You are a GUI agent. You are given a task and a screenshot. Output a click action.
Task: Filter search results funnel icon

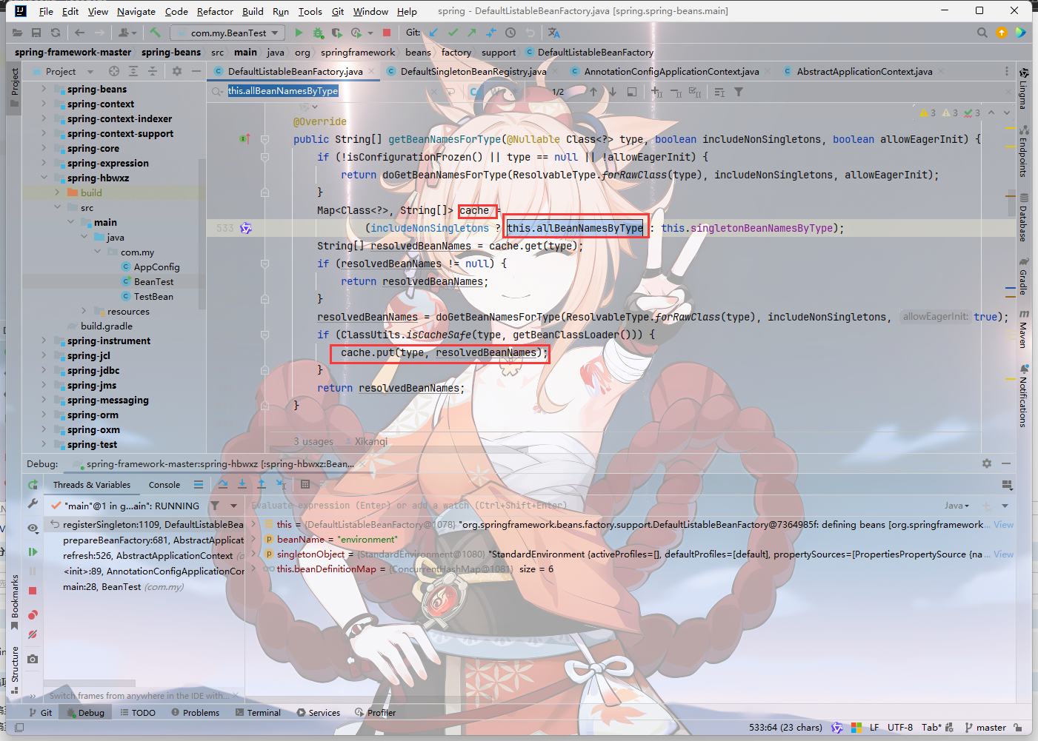(739, 92)
